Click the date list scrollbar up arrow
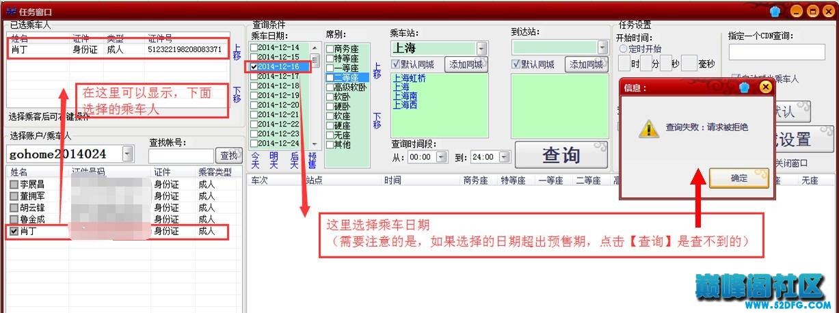Screen dimensions: 839x313 coord(315,47)
